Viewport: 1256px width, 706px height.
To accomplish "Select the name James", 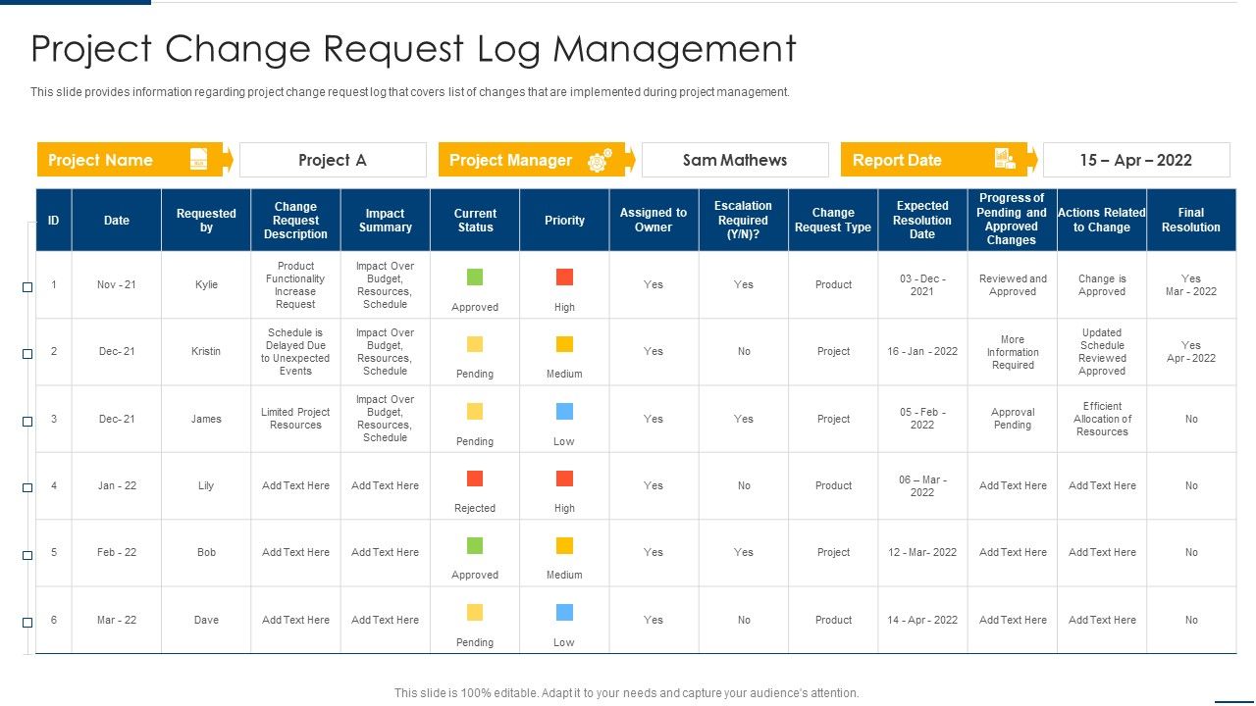I will 206,419.
